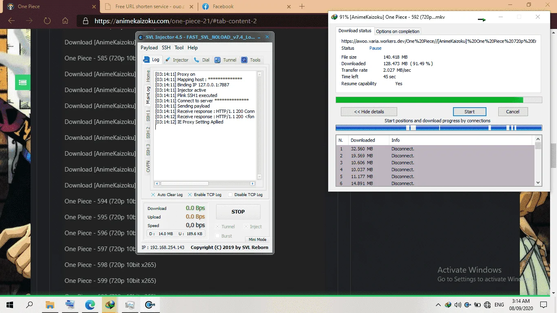The height and width of the screenshot is (313, 557).
Task: Switch SVL Injector to Mini Mode
Action: coord(257,240)
